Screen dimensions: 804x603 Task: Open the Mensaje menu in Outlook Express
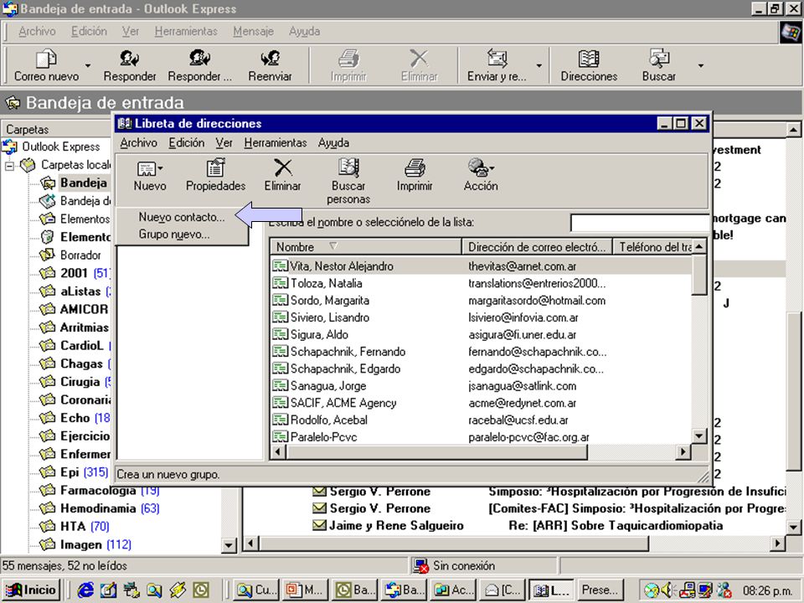[253, 31]
